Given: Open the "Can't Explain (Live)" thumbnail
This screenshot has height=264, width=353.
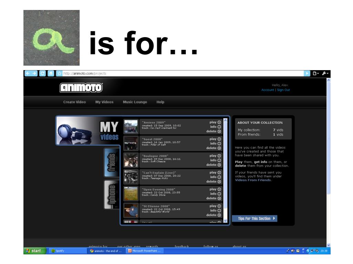Looking at the screenshot, I should pos(131,177).
